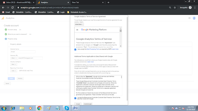Open the Chrome three-dot menu
The image size is (198, 111).
[x=195, y=7]
